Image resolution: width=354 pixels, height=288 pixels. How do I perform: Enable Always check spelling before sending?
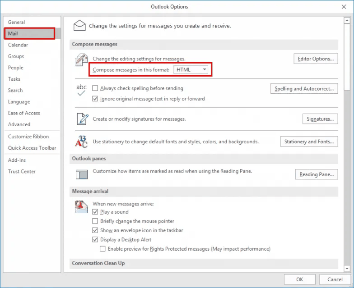click(95, 88)
